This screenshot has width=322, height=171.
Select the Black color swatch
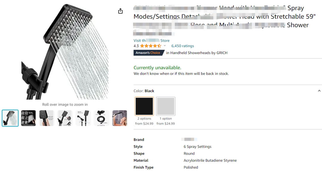pyautogui.click(x=144, y=106)
